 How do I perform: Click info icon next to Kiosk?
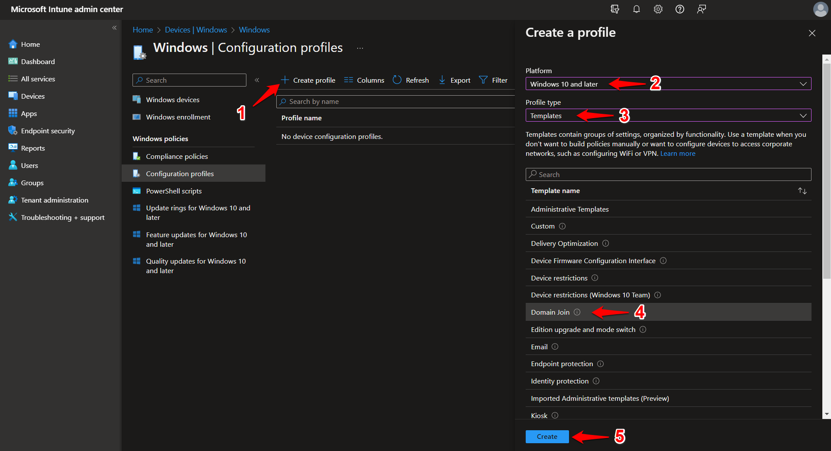[555, 416]
